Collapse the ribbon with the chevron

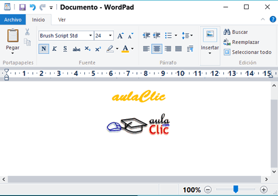click(x=263, y=19)
